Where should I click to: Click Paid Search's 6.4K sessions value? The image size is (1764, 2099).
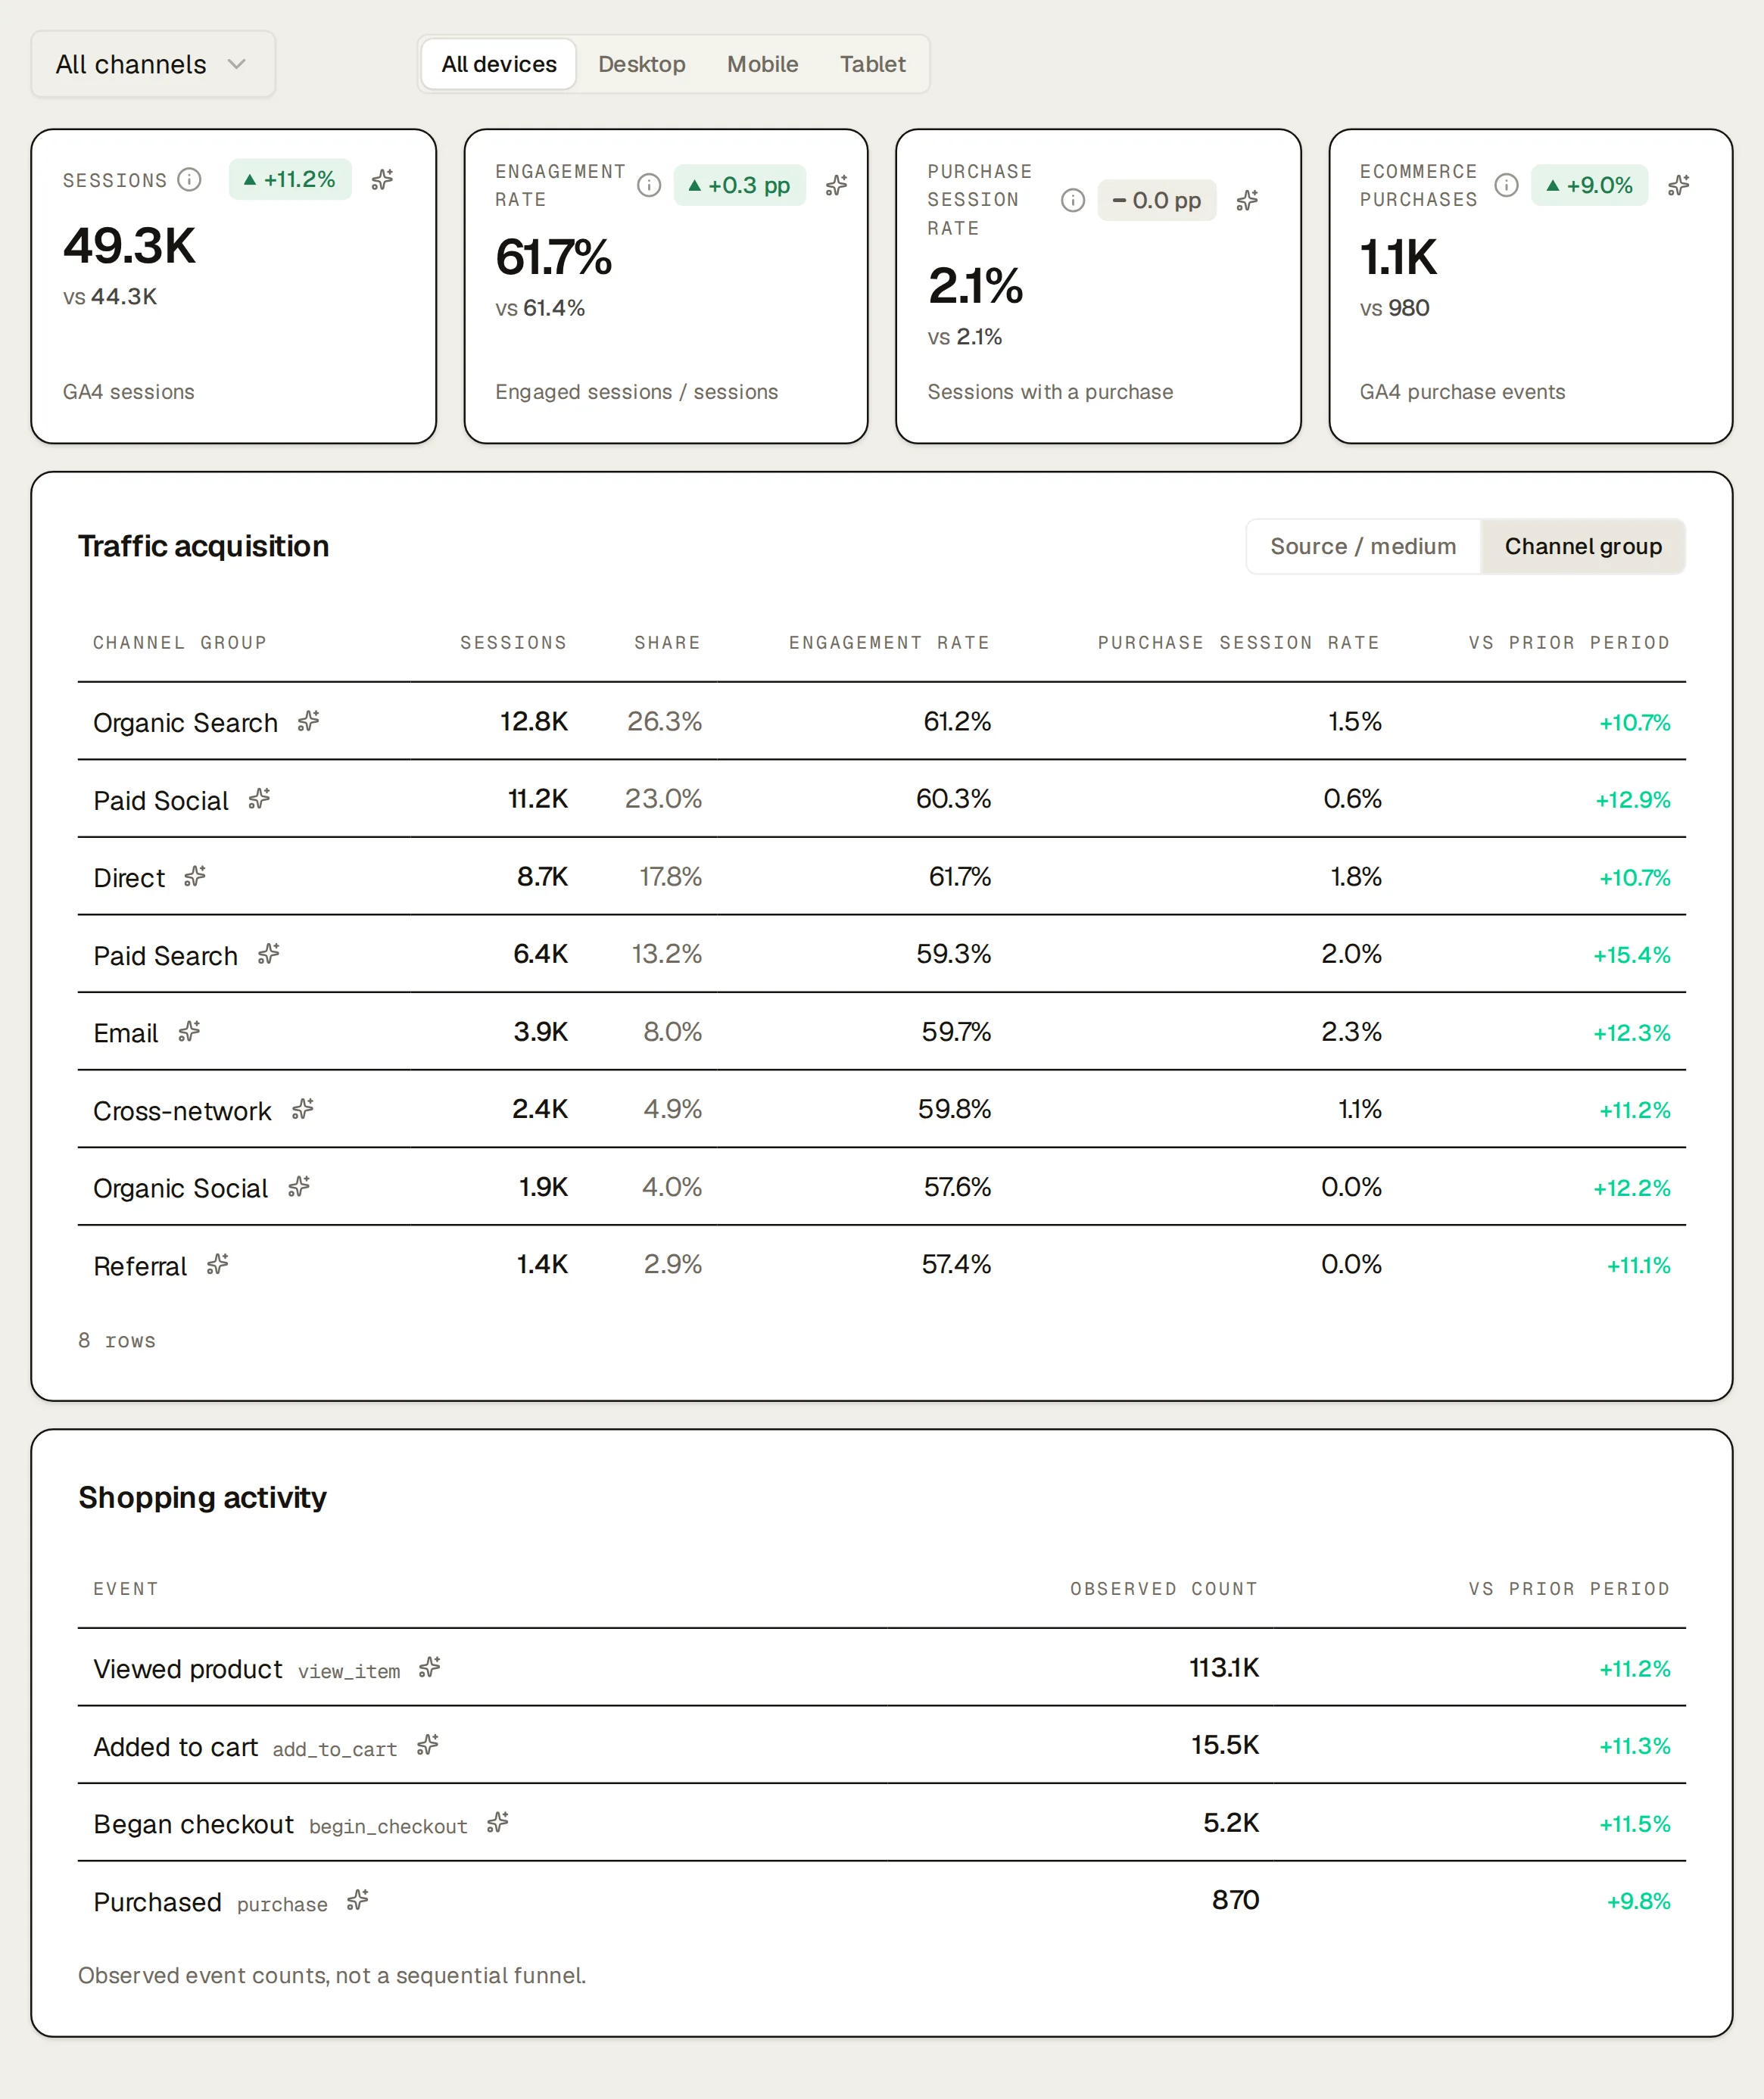click(540, 954)
